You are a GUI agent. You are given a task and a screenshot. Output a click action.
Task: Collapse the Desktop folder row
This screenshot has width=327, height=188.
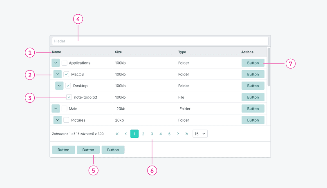click(60, 86)
